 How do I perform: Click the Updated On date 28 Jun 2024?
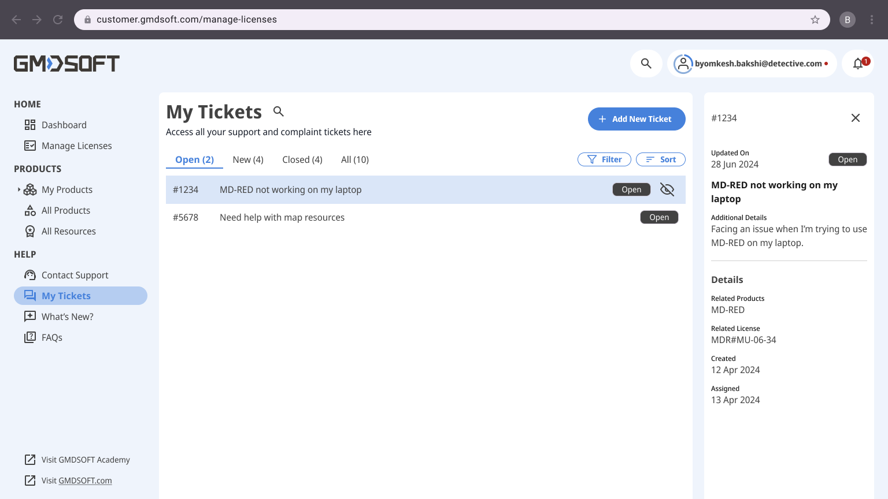[x=735, y=164]
